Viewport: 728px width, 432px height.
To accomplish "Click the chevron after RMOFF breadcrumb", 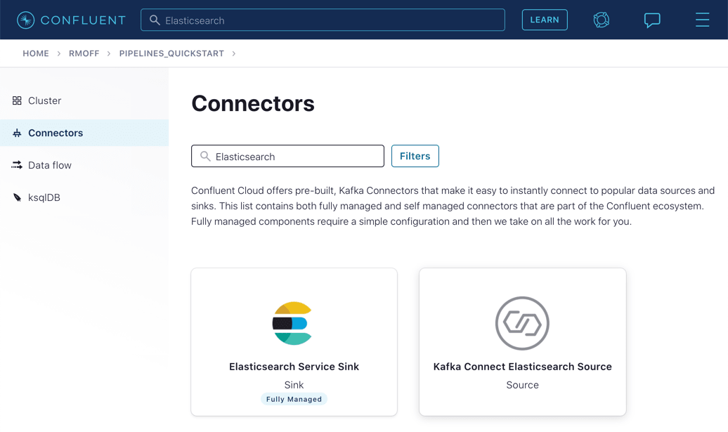I will click(109, 53).
